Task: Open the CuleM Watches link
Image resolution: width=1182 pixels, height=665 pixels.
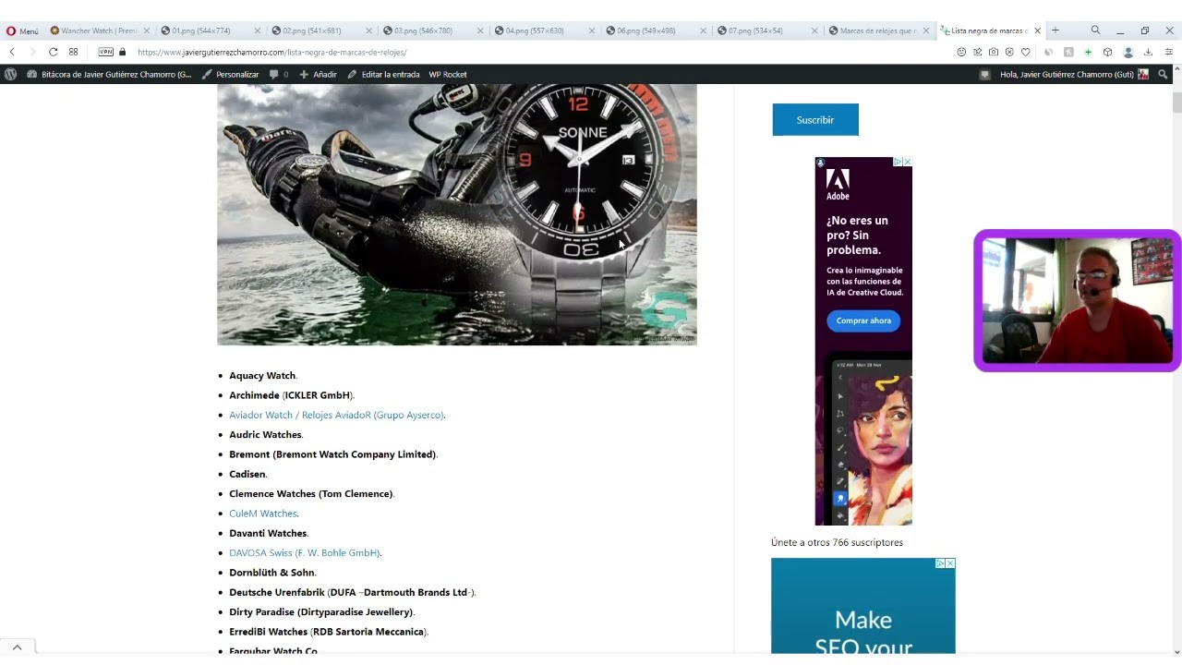Action: click(x=263, y=514)
